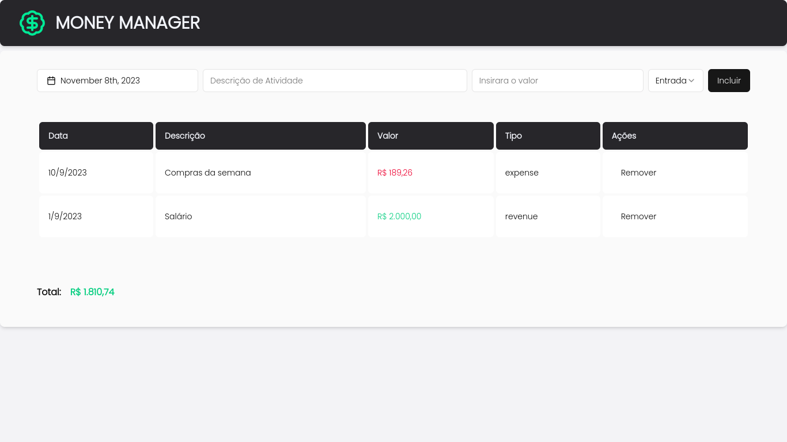Open the November 8th, 2023 date picker

click(118, 81)
